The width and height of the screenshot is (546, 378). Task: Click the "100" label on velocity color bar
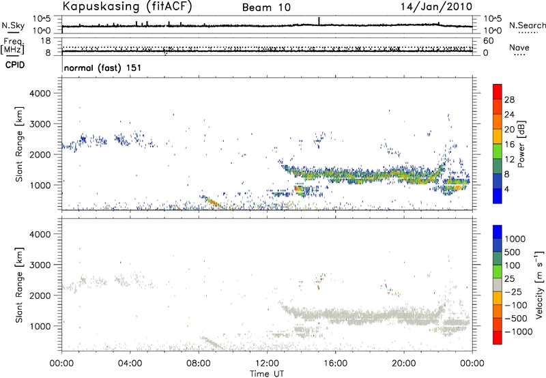point(512,265)
